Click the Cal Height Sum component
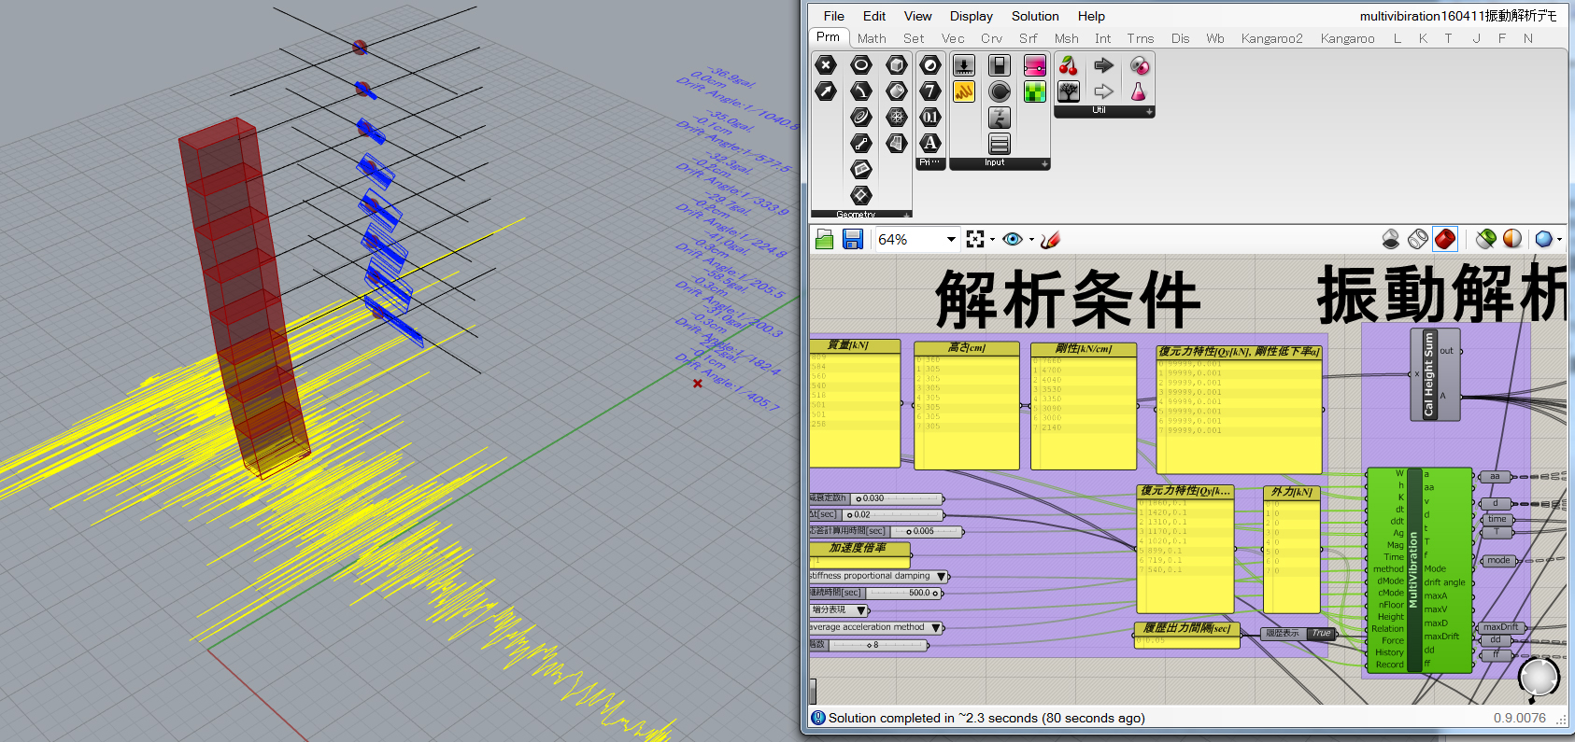The width and height of the screenshot is (1575, 742). (x=1428, y=374)
